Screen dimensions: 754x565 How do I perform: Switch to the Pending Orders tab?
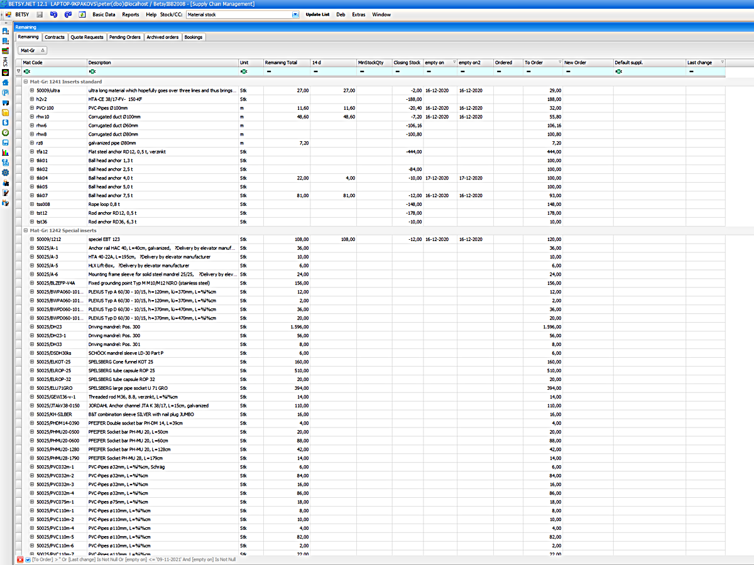click(125, 37)
